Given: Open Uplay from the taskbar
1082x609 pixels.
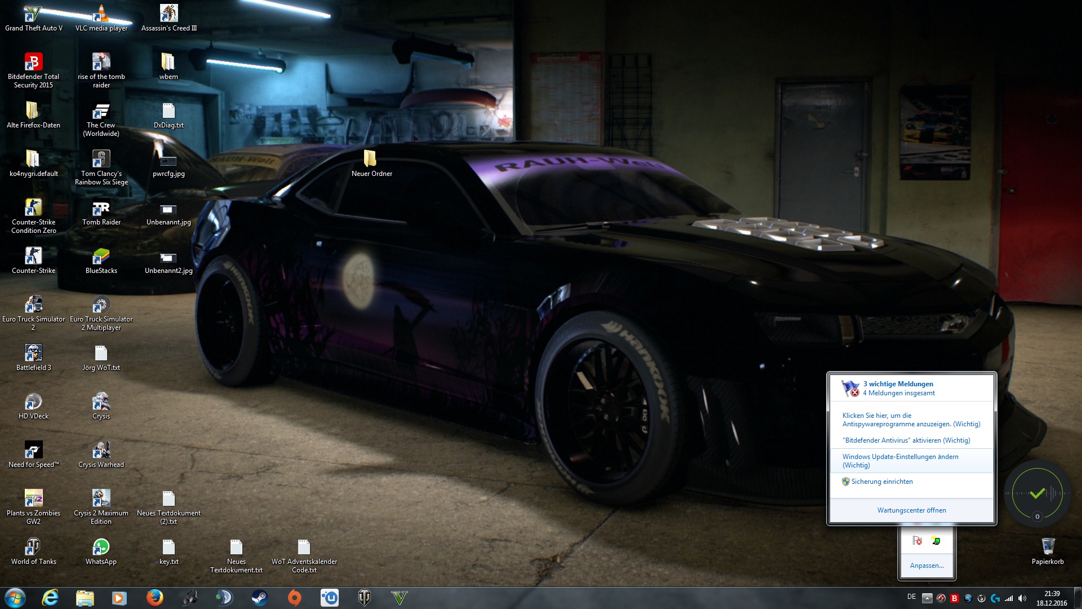Looking at the screenshot, I should 330,598.
